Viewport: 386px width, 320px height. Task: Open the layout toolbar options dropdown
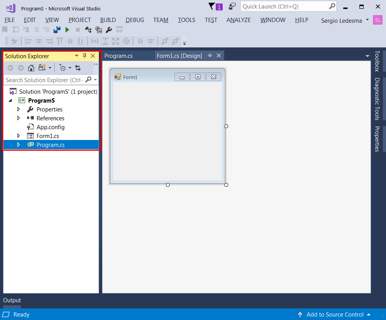click(185, 43)
